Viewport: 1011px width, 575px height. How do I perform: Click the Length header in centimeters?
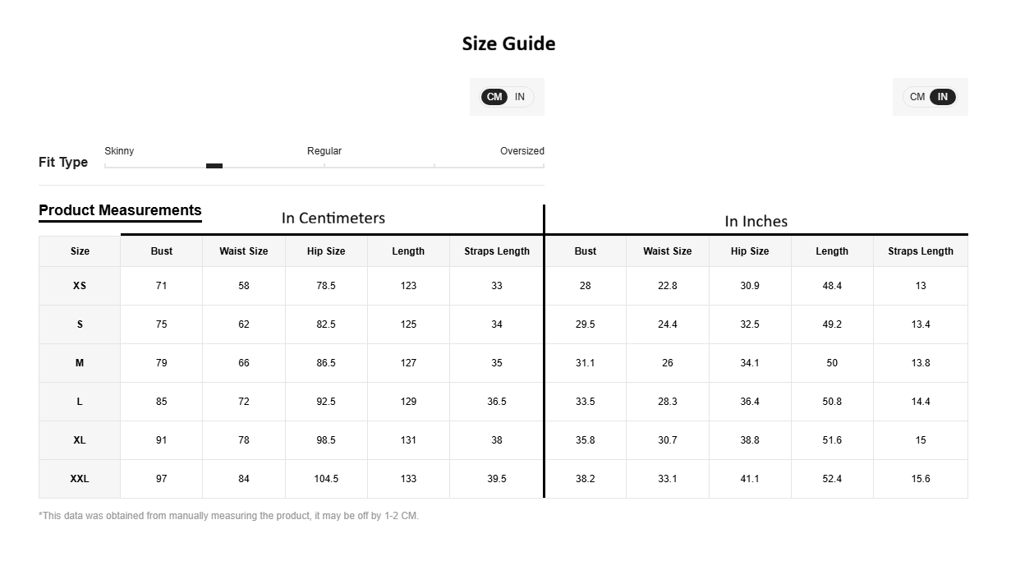point(408,251)
